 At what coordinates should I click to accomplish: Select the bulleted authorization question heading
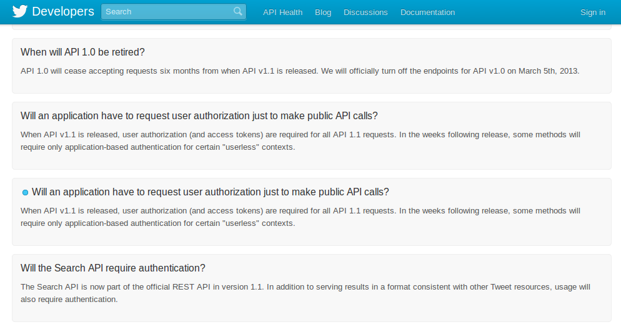coord(211,192)
